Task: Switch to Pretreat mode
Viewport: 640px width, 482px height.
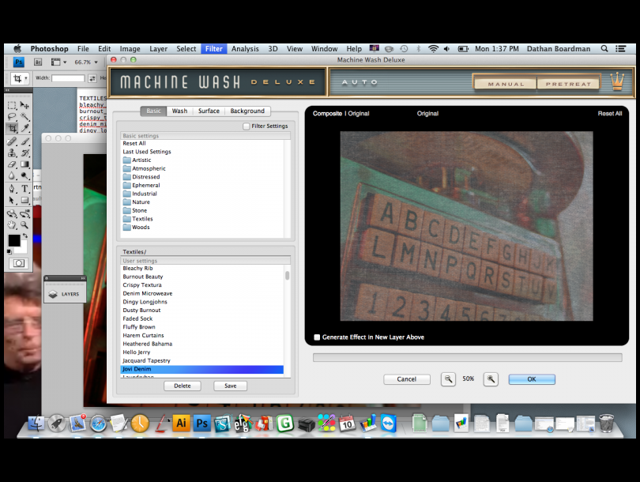Action: (x=569, y=84)
